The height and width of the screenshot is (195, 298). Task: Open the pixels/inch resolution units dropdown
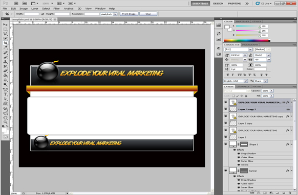pyautogui.click(x=115, y=14)
